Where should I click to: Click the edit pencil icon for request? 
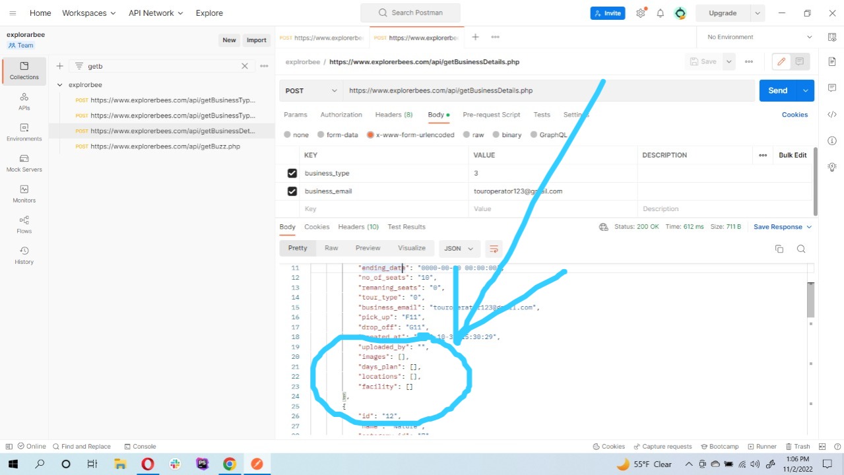781,61
